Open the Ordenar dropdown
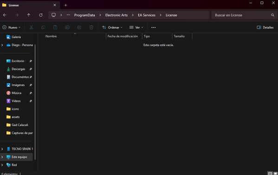 tap(112, 27)
